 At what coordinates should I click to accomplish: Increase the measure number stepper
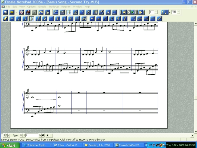point(156,11)
